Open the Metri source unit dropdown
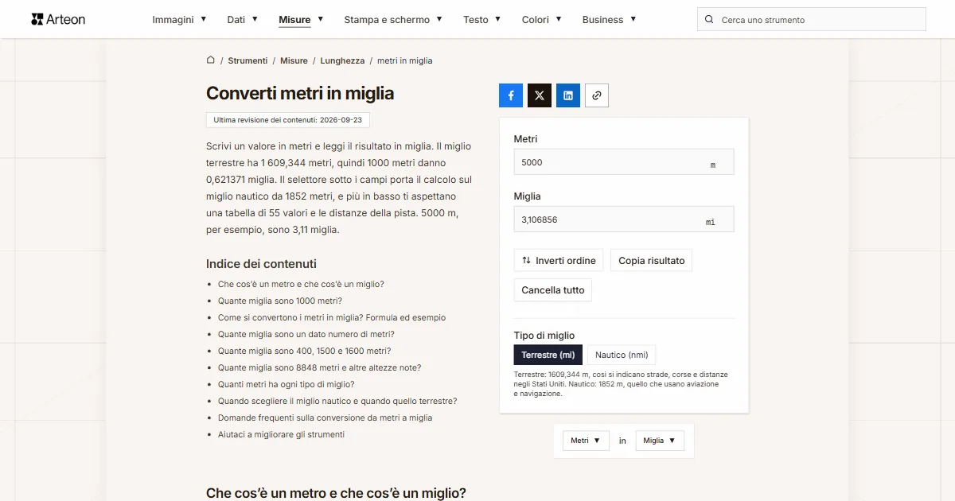 586,441
